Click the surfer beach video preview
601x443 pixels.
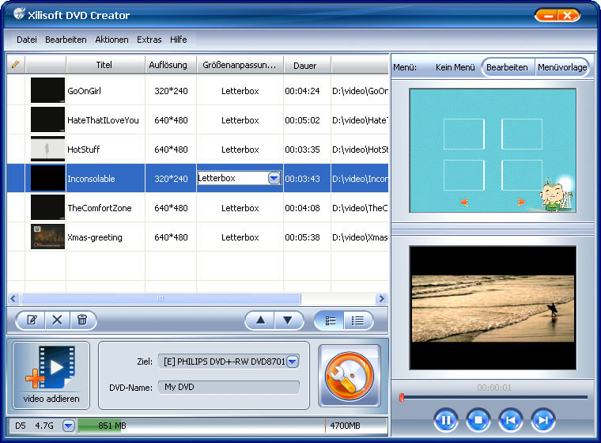tap(493, 308)
